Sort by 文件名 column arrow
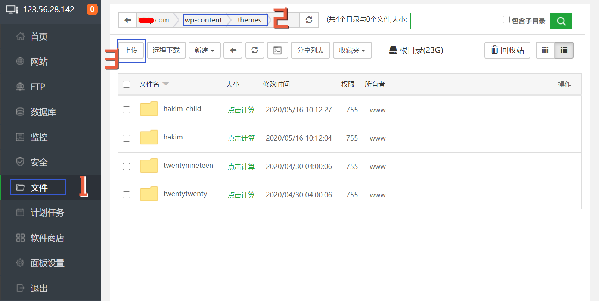The width and height of the screenshot is (599, 301). [166, 84]
